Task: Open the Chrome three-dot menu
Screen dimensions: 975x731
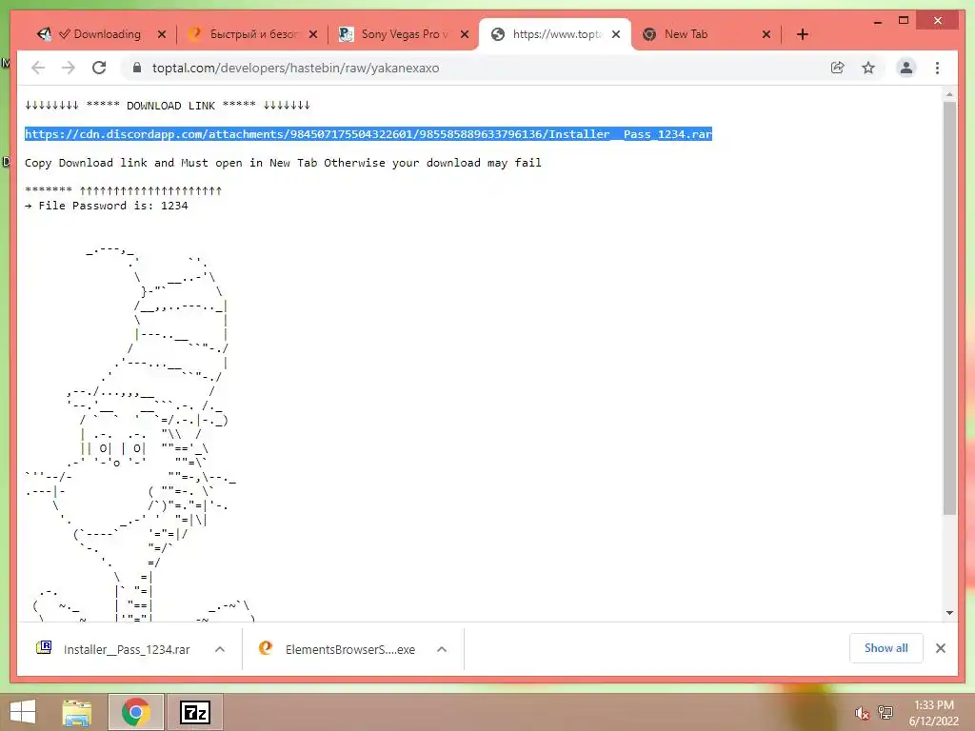Action: (937, 68)
